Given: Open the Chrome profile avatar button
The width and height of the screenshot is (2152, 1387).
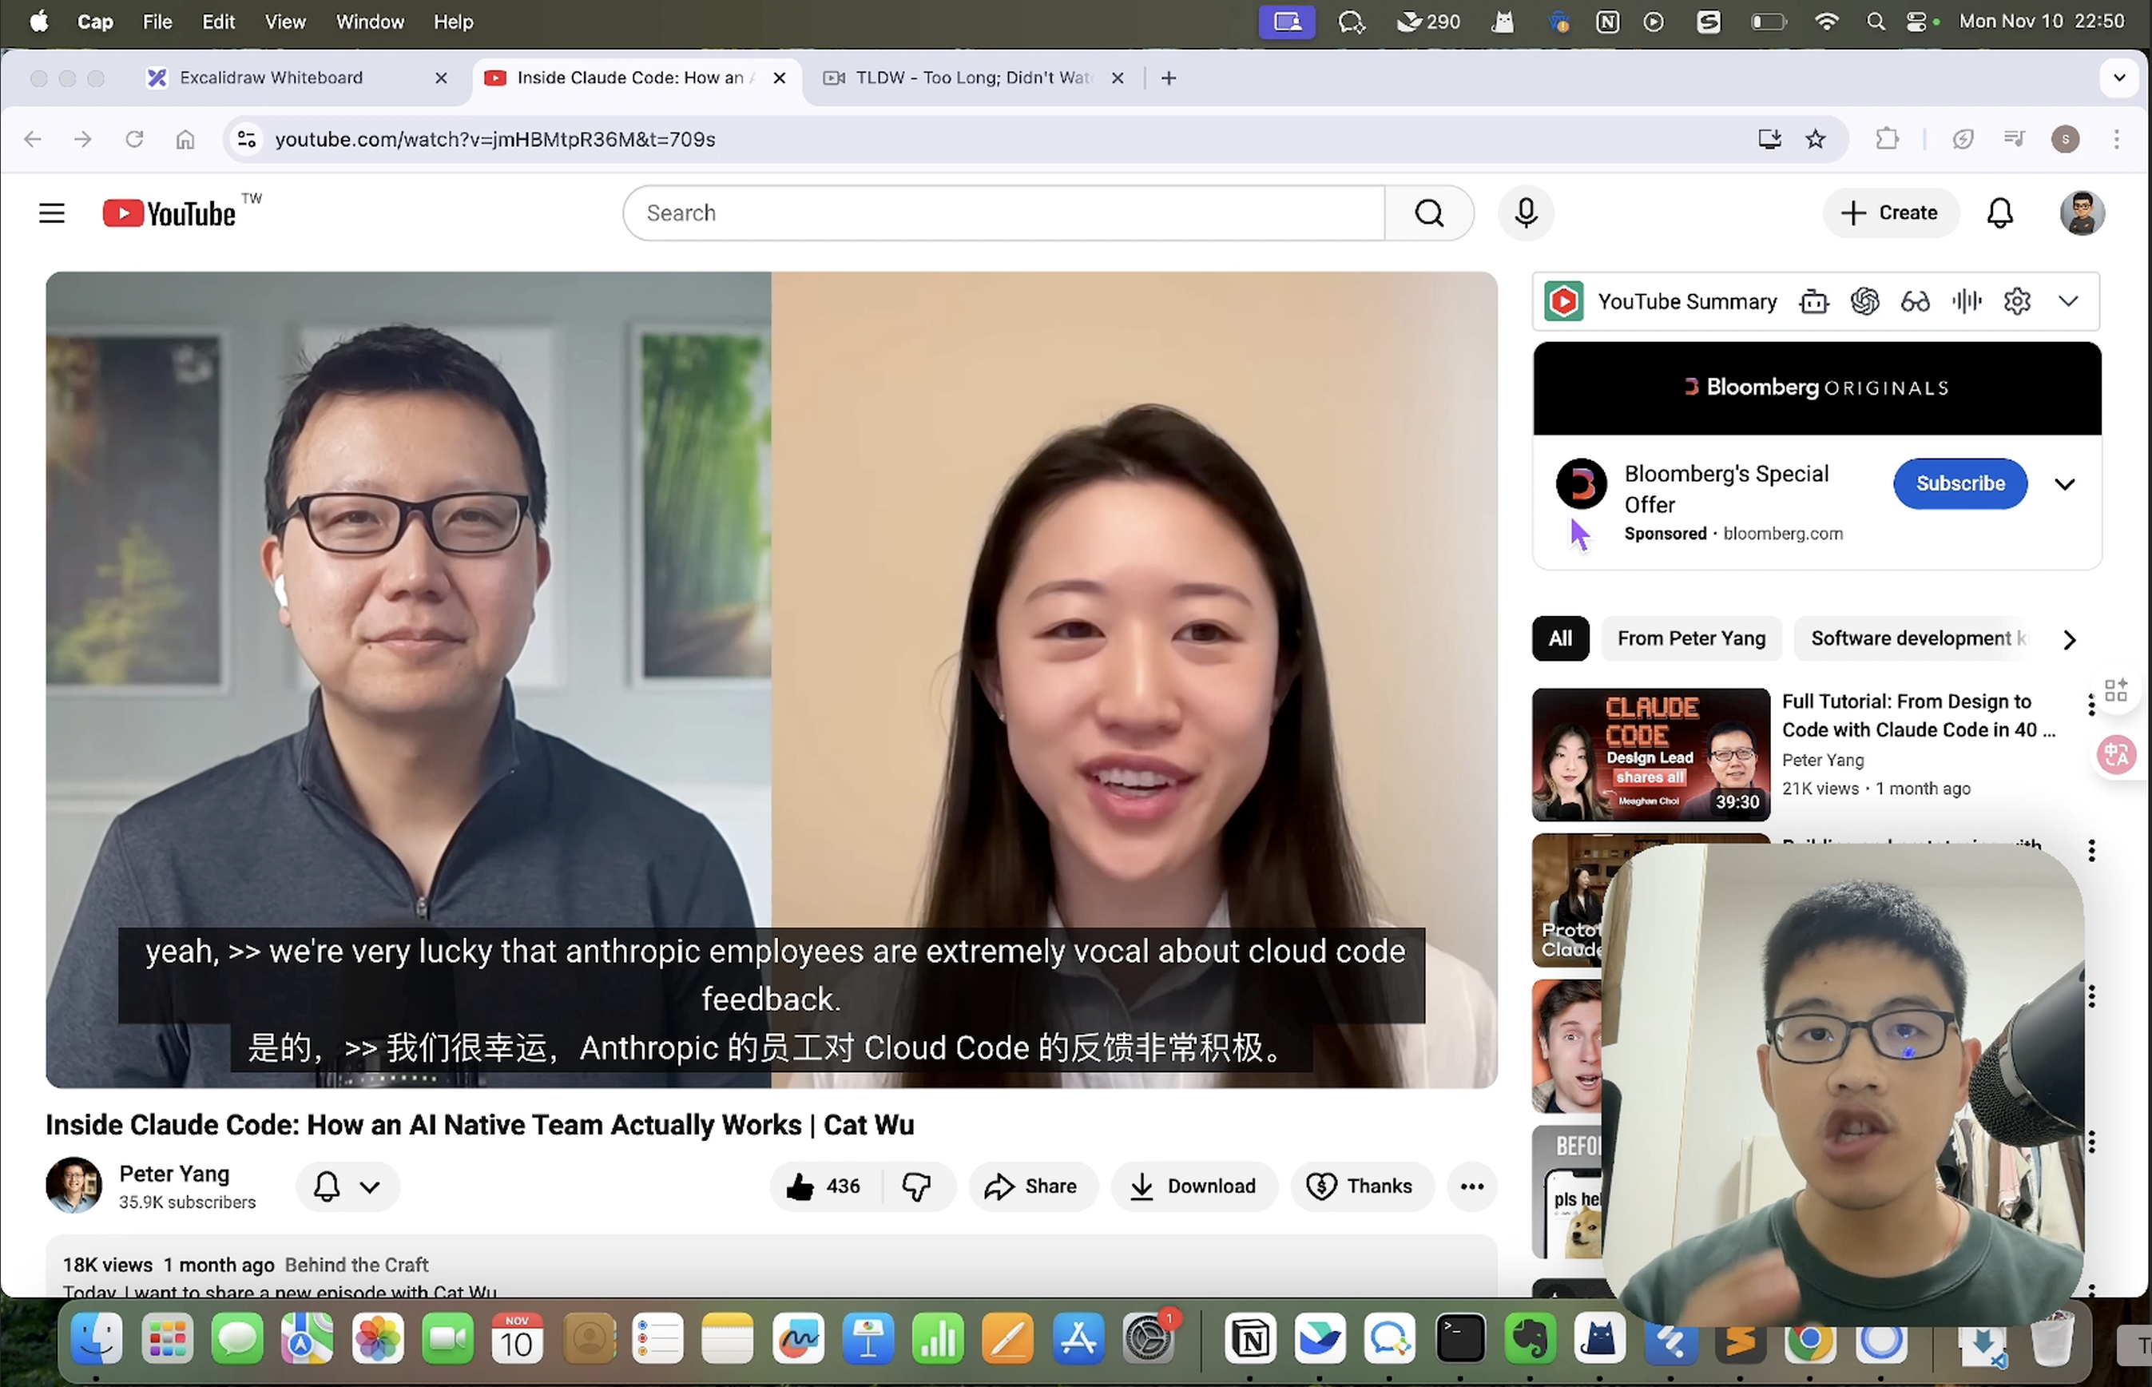Looking at the screenshot, I should (2065, 139).
